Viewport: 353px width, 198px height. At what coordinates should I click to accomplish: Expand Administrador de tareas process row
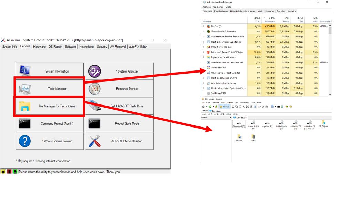[x=203, y=83]
